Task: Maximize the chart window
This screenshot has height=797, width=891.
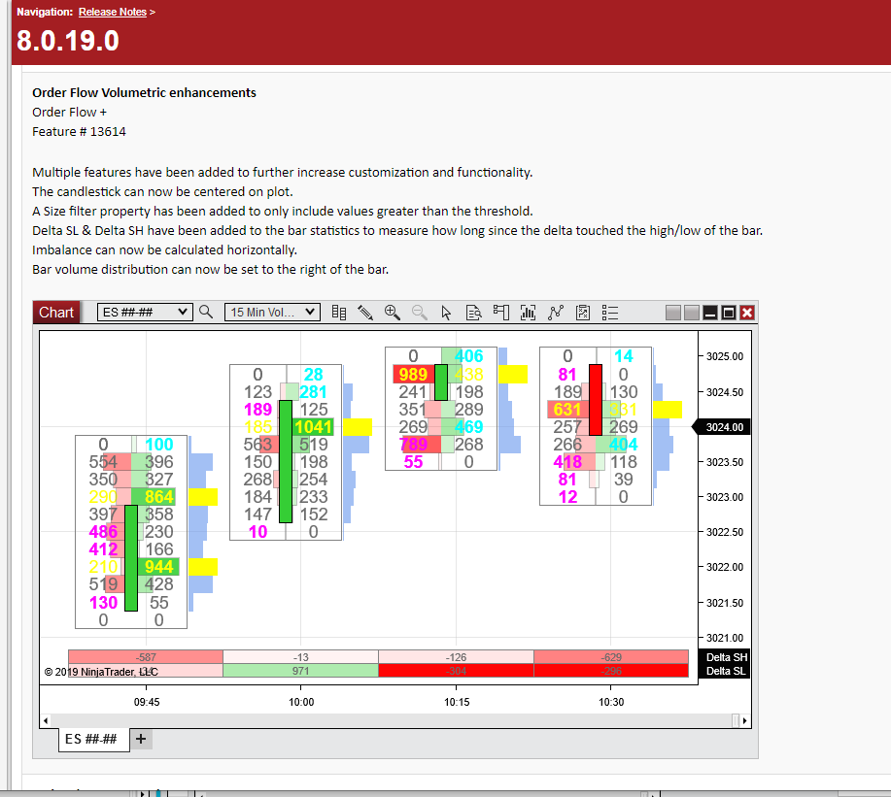Action: pos(729,313)
